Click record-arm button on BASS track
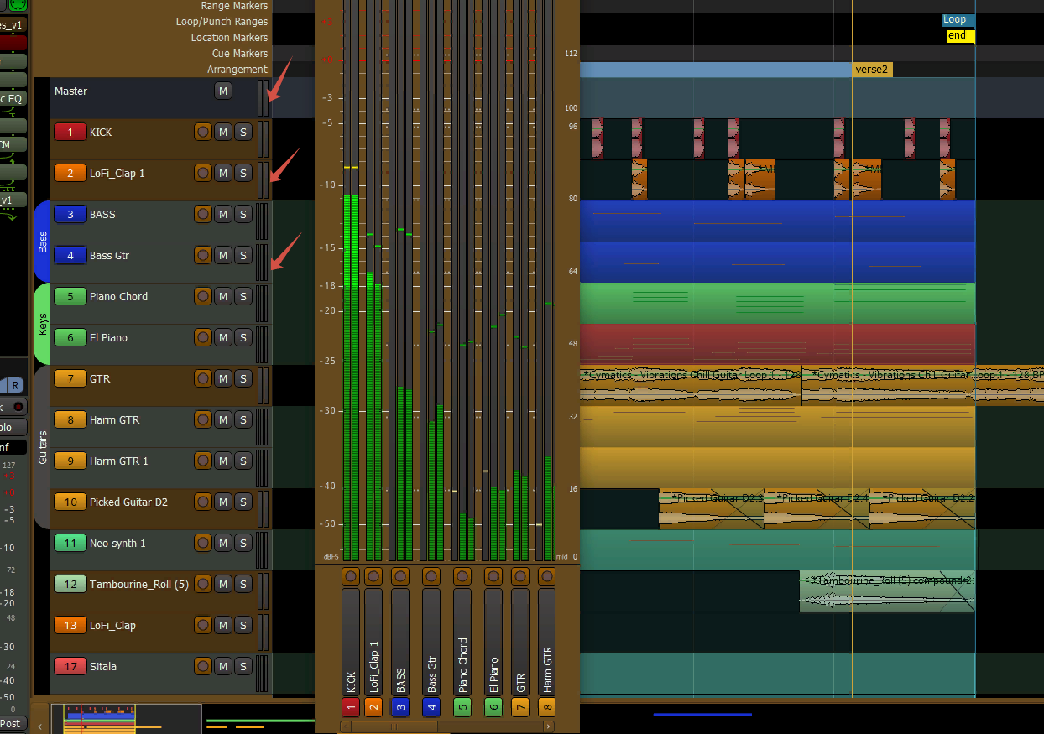1044x734 pixels. coord(203,214)
